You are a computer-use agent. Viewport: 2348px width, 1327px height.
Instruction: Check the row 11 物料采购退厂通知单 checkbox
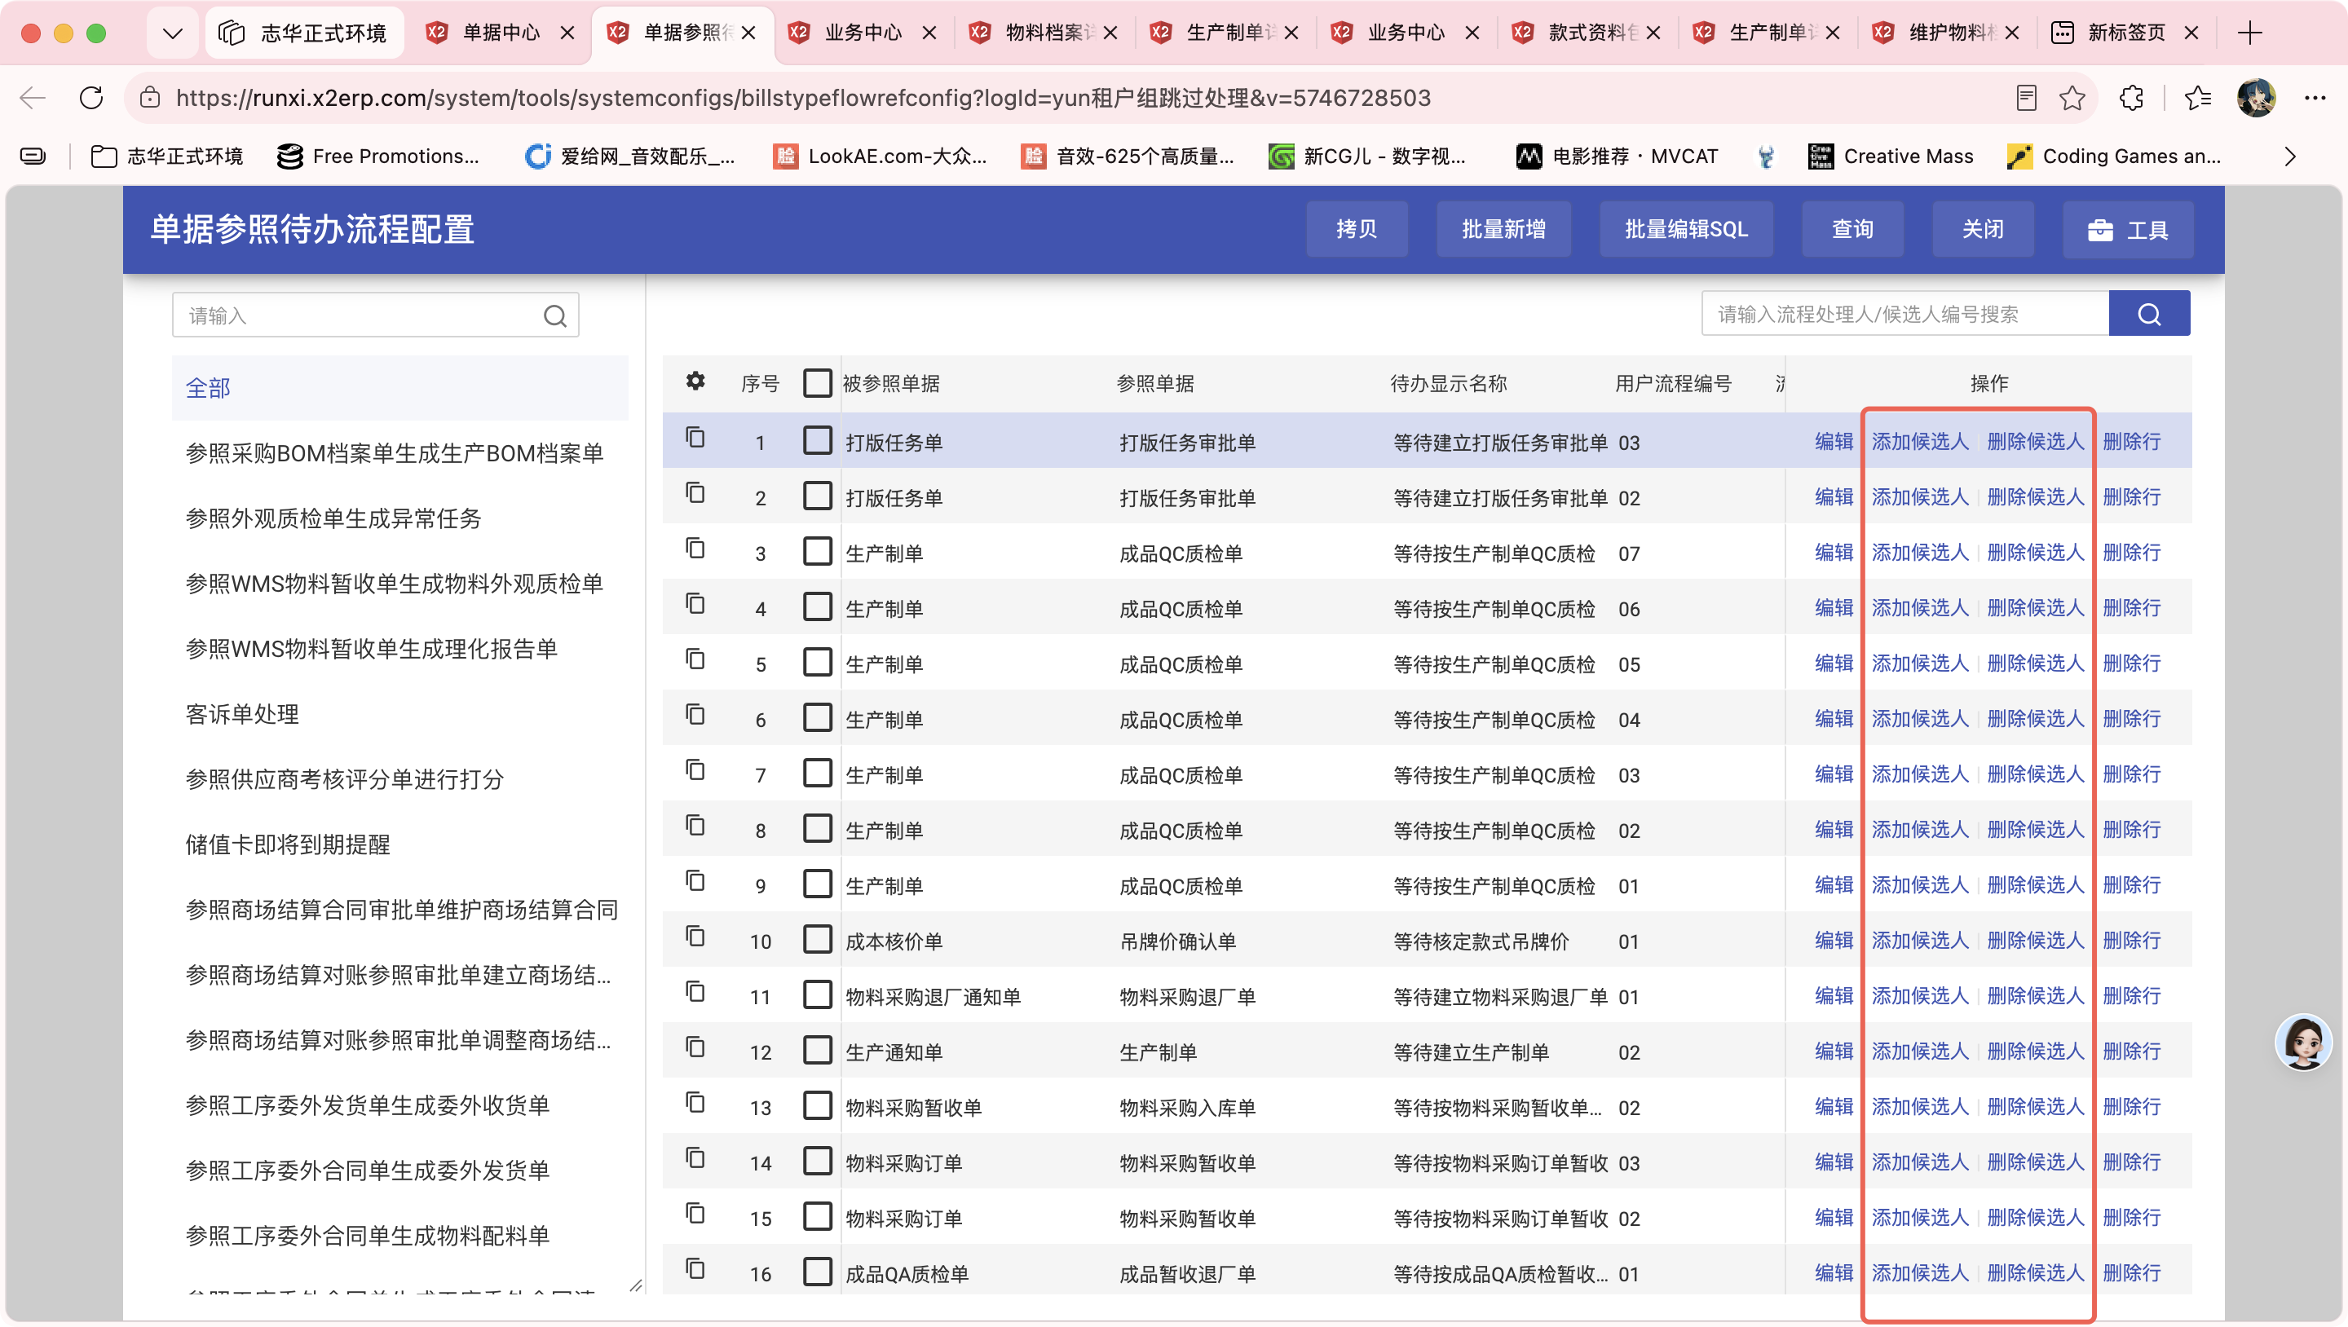(x=817, y=994)
